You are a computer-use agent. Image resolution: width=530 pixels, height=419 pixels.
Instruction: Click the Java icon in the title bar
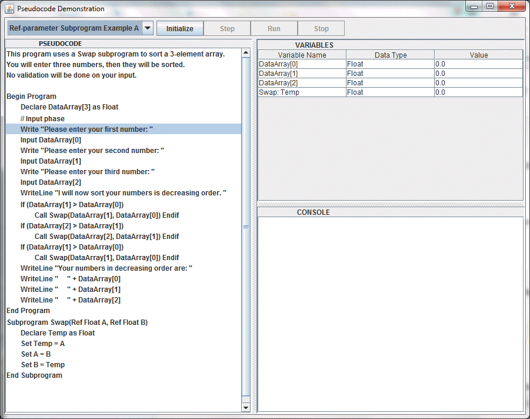click(9, 9)
